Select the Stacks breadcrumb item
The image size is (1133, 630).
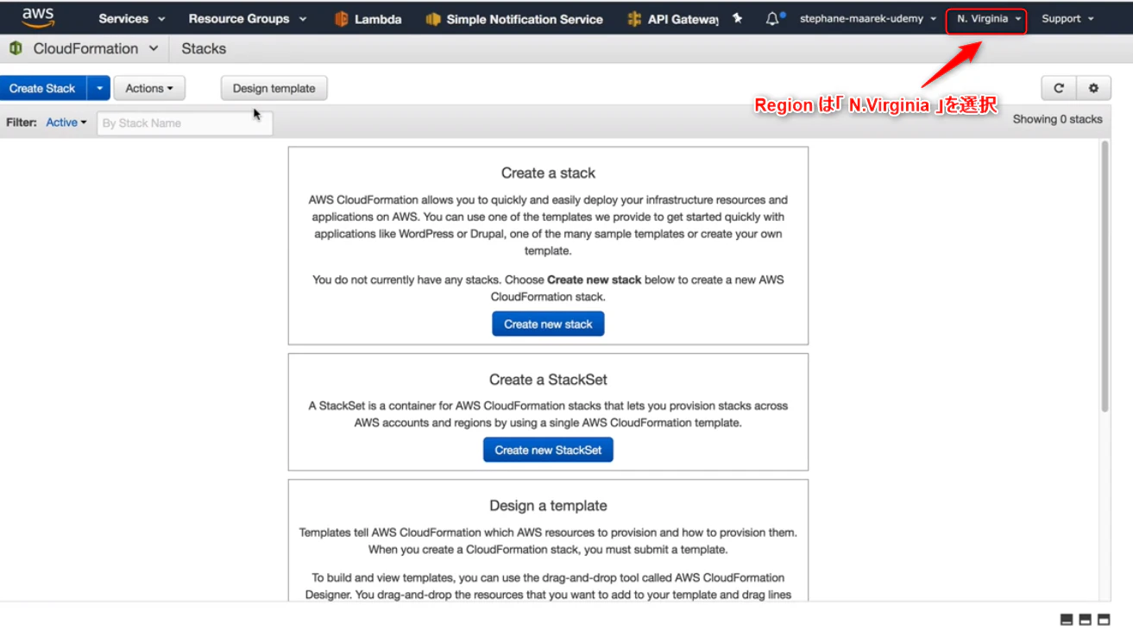204,48
